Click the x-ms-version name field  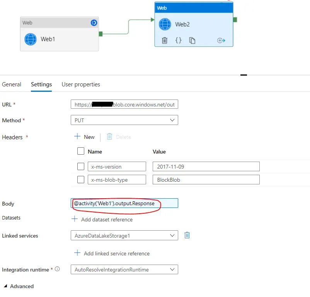(117, 167)
